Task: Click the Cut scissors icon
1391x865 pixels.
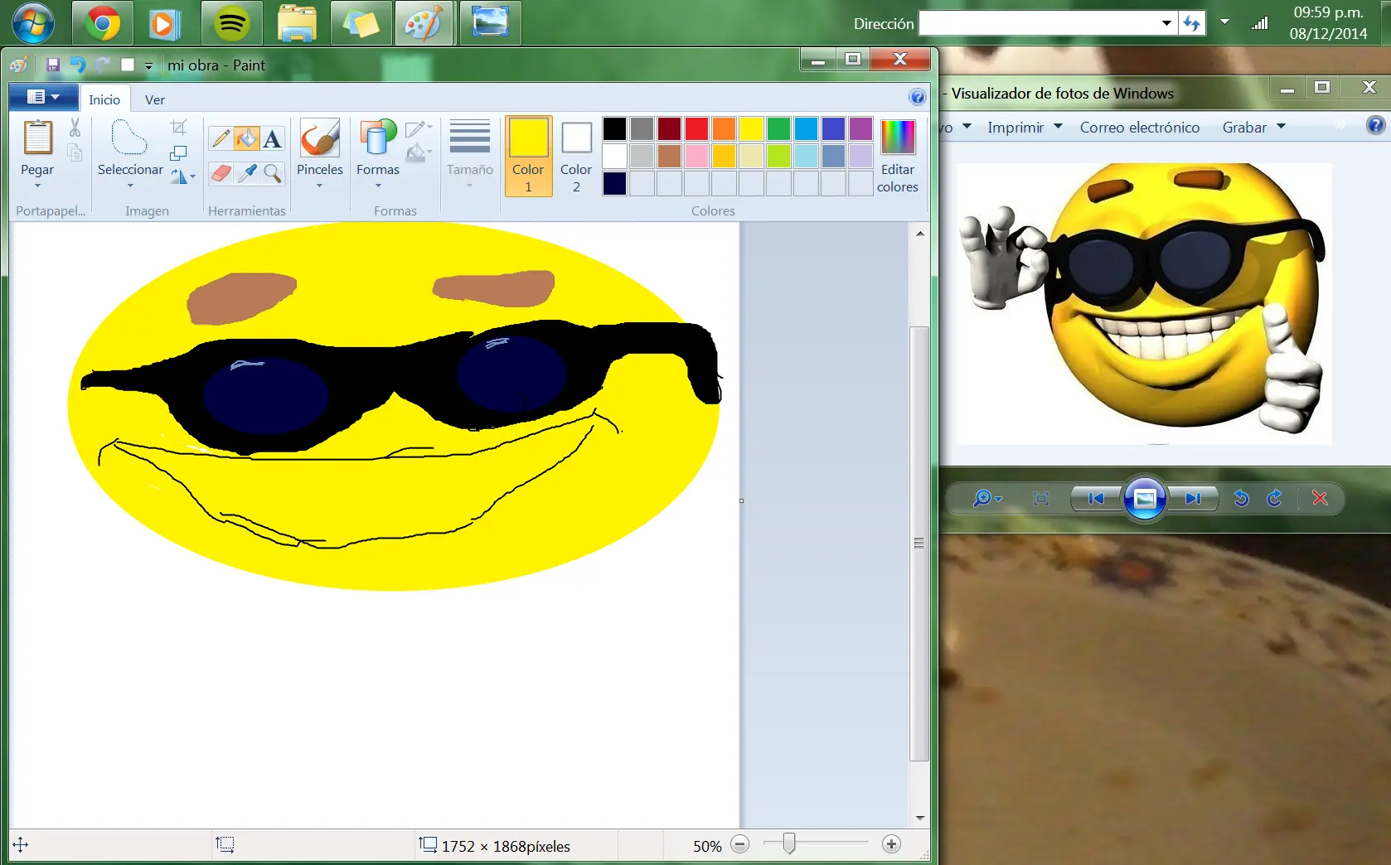Action: pos(75,127)
